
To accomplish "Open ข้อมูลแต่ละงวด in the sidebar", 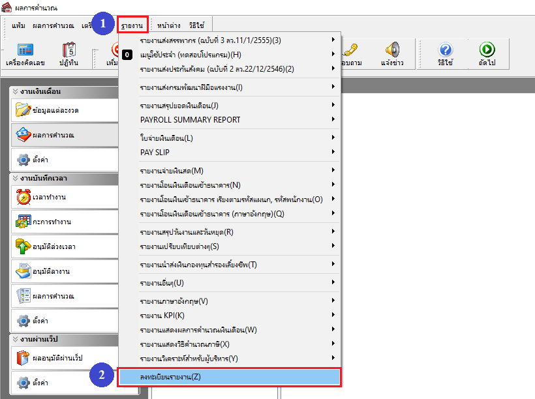I will tap(64, 110).
